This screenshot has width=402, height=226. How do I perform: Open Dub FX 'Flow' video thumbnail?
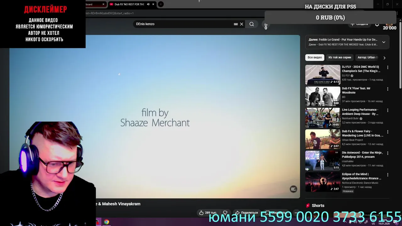click(x=323, y=96)
